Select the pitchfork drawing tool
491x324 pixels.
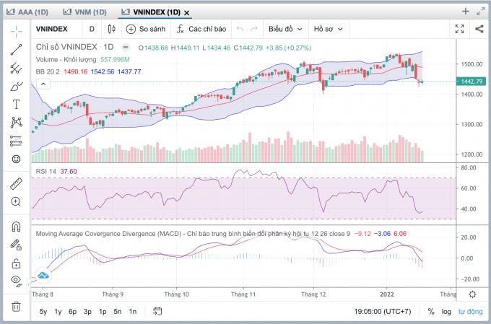(17, 68)
